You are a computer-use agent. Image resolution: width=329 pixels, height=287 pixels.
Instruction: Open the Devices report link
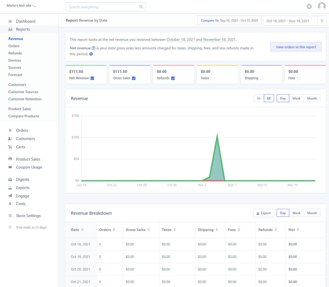point(15,60)
